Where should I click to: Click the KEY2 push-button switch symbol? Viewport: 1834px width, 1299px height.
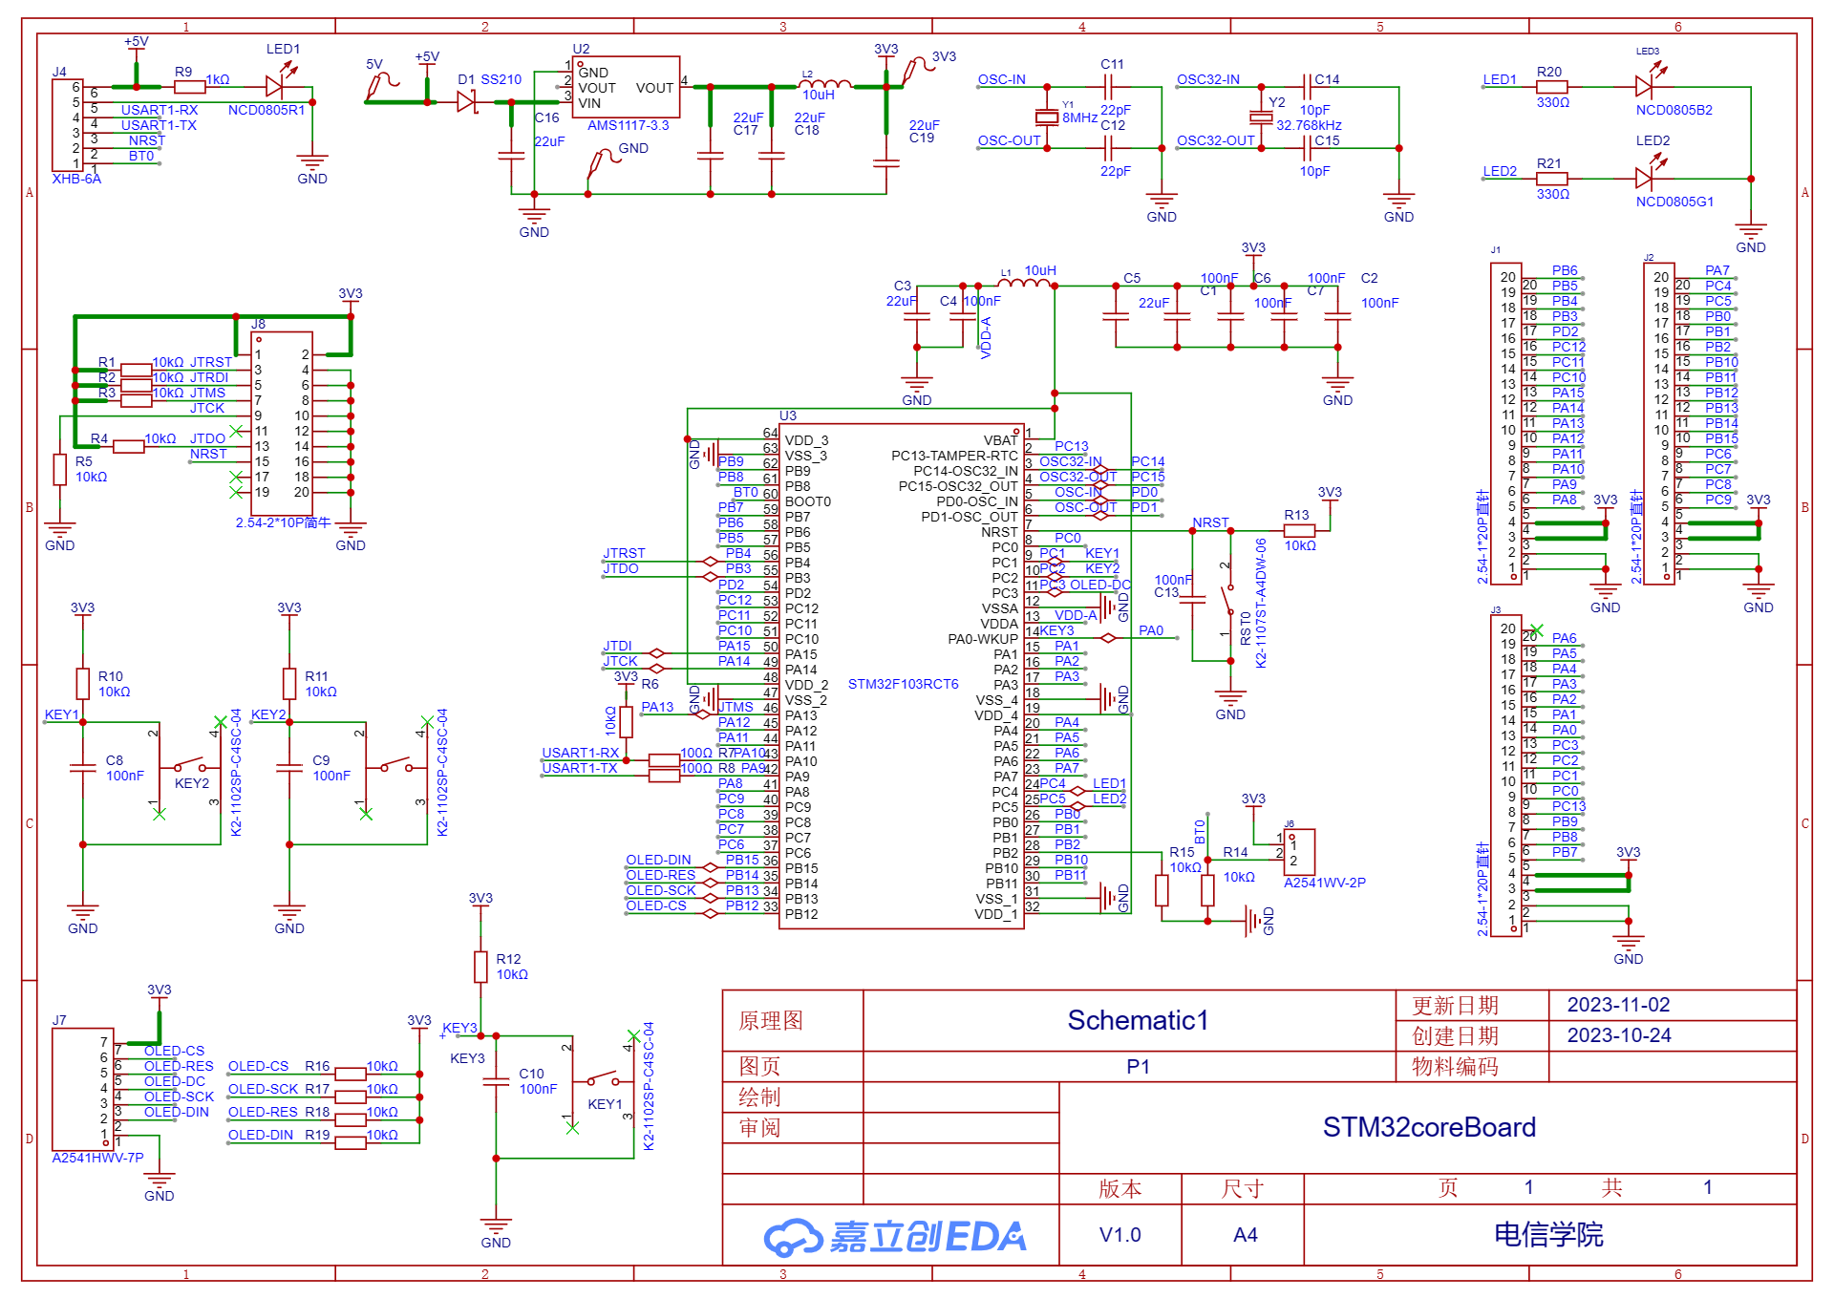(x=189, y=764)
